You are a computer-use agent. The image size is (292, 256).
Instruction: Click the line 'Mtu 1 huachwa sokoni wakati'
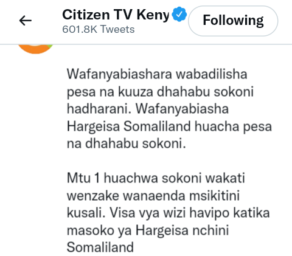click(x=156, y=178)
